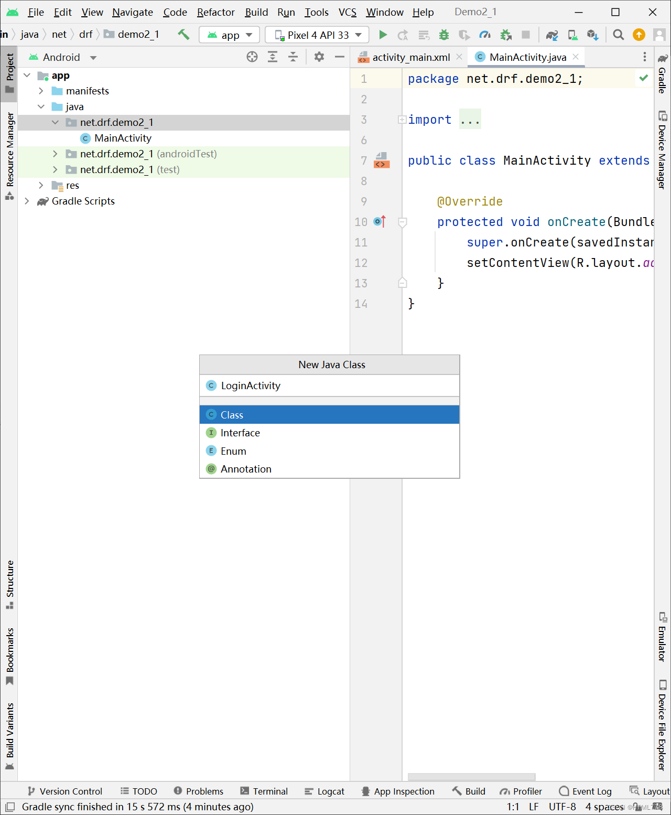Open the app run configuration dropdown
Viewport: 671px width, 815px height.
pos(230,35)
